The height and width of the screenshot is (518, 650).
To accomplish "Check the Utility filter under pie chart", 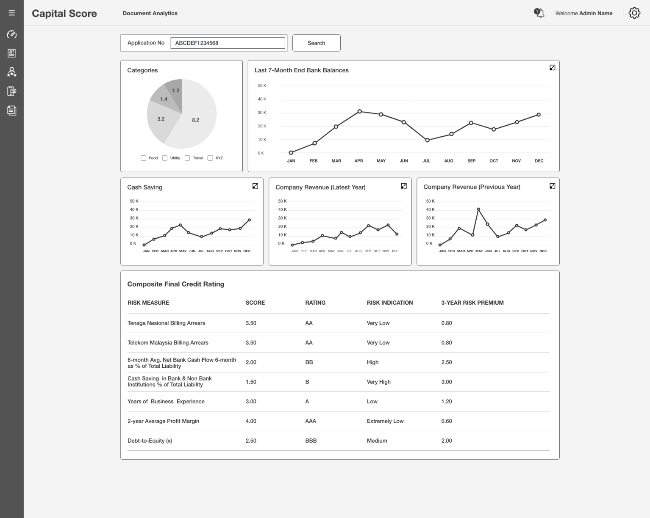I will [164, 157].
